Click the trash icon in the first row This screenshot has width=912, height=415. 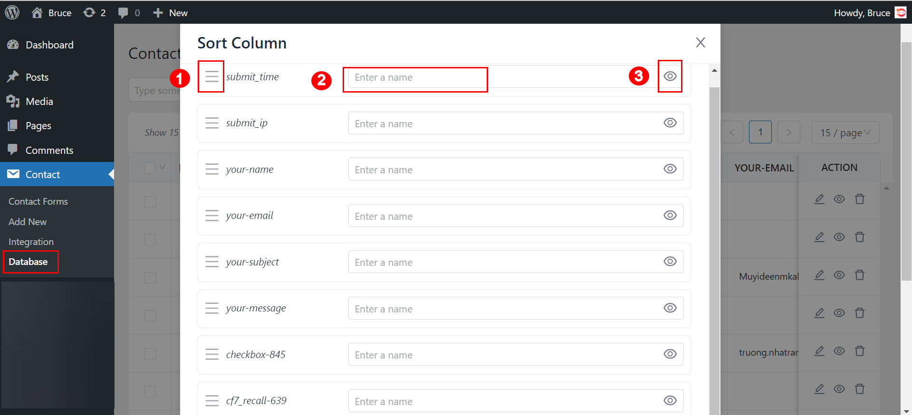pos(860,199)
